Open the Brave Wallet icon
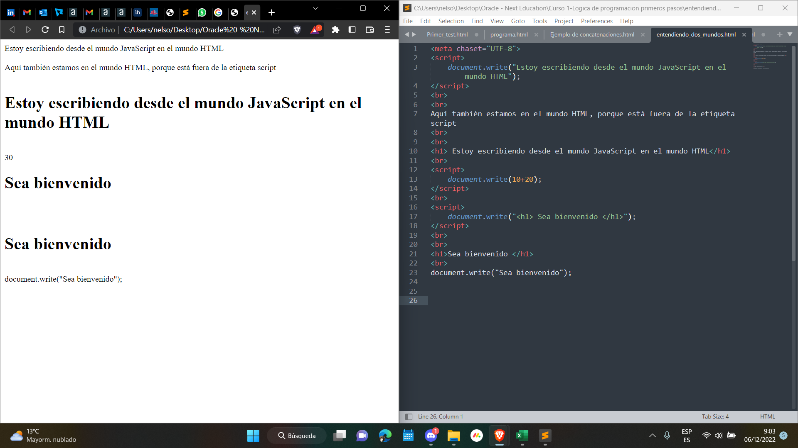Image resolution: width=798 pixels, height=448 pixels. point(369,29)
